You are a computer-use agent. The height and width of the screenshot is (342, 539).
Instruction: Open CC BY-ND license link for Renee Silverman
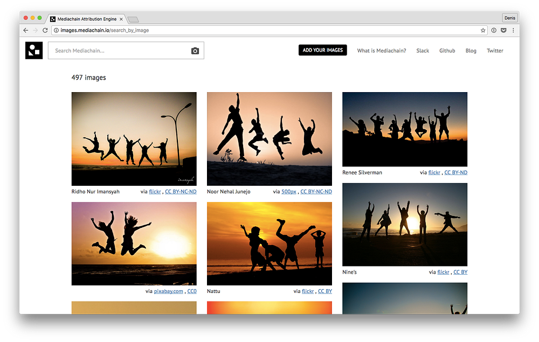[x=456, y=172]
